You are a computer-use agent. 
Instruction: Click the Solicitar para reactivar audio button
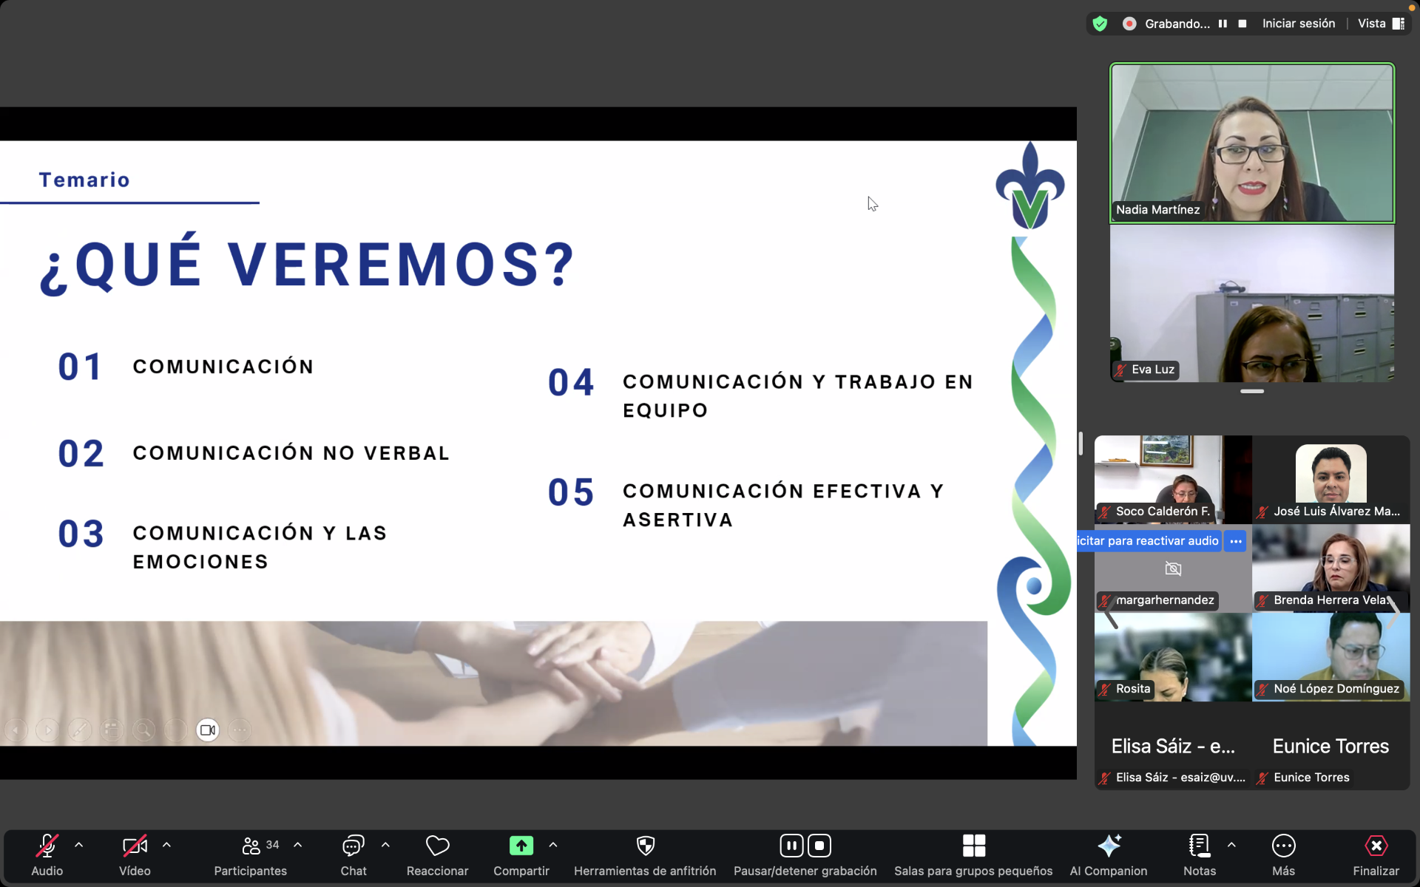[1147, 540]
